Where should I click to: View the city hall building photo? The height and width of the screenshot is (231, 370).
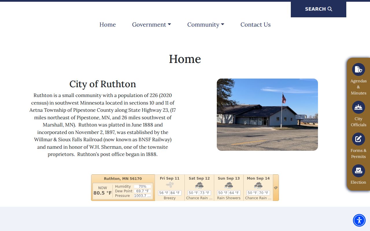267,115
